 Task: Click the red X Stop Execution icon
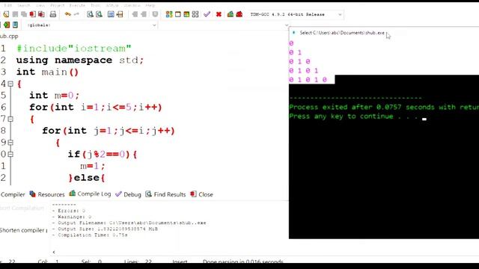click(219, 14)
